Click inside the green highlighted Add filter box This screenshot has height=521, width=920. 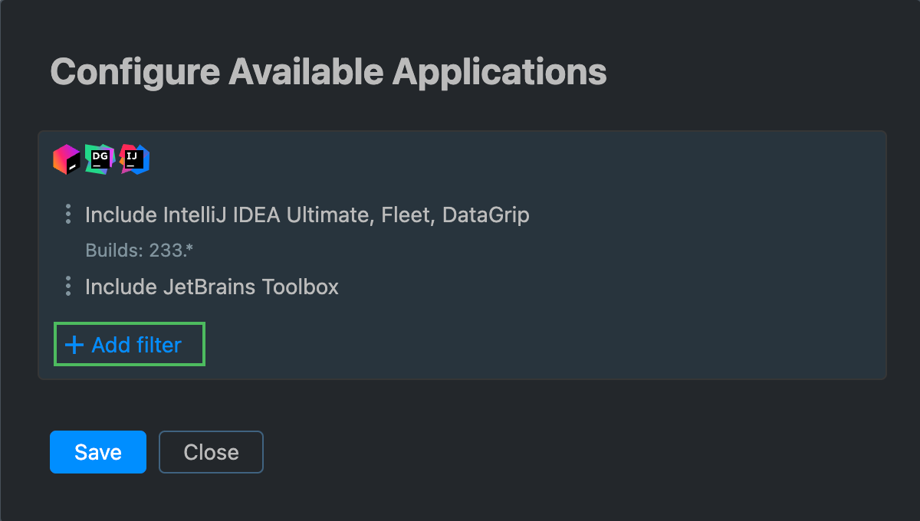point(129,344)
